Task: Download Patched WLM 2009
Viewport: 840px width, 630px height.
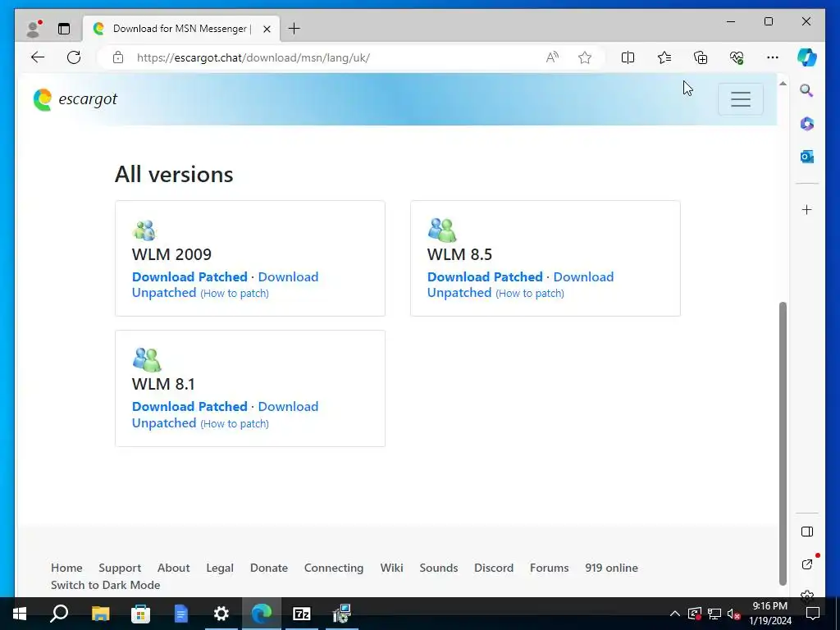Action: pos(189,277)
